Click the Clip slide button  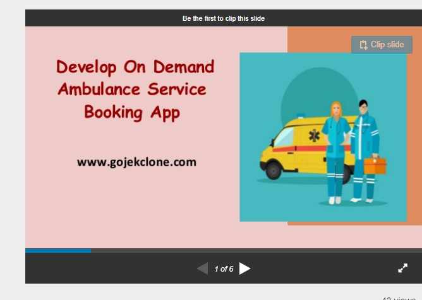click(382, 45)
